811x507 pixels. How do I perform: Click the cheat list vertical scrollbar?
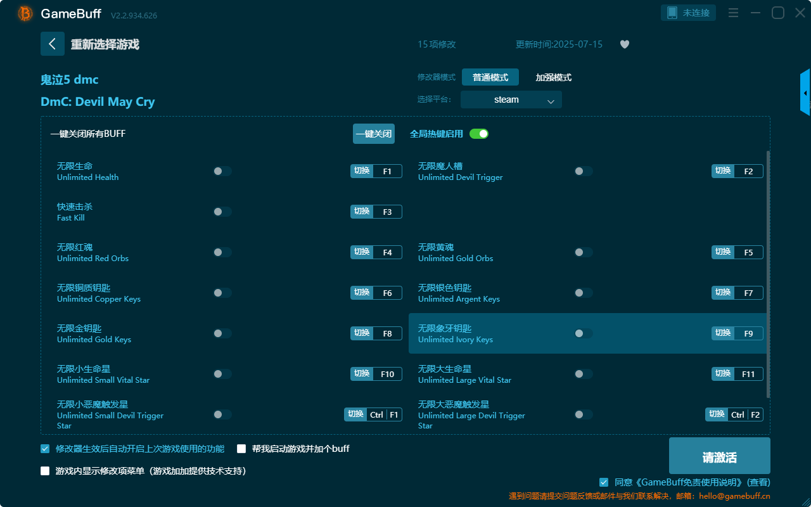tap(769, 274)
